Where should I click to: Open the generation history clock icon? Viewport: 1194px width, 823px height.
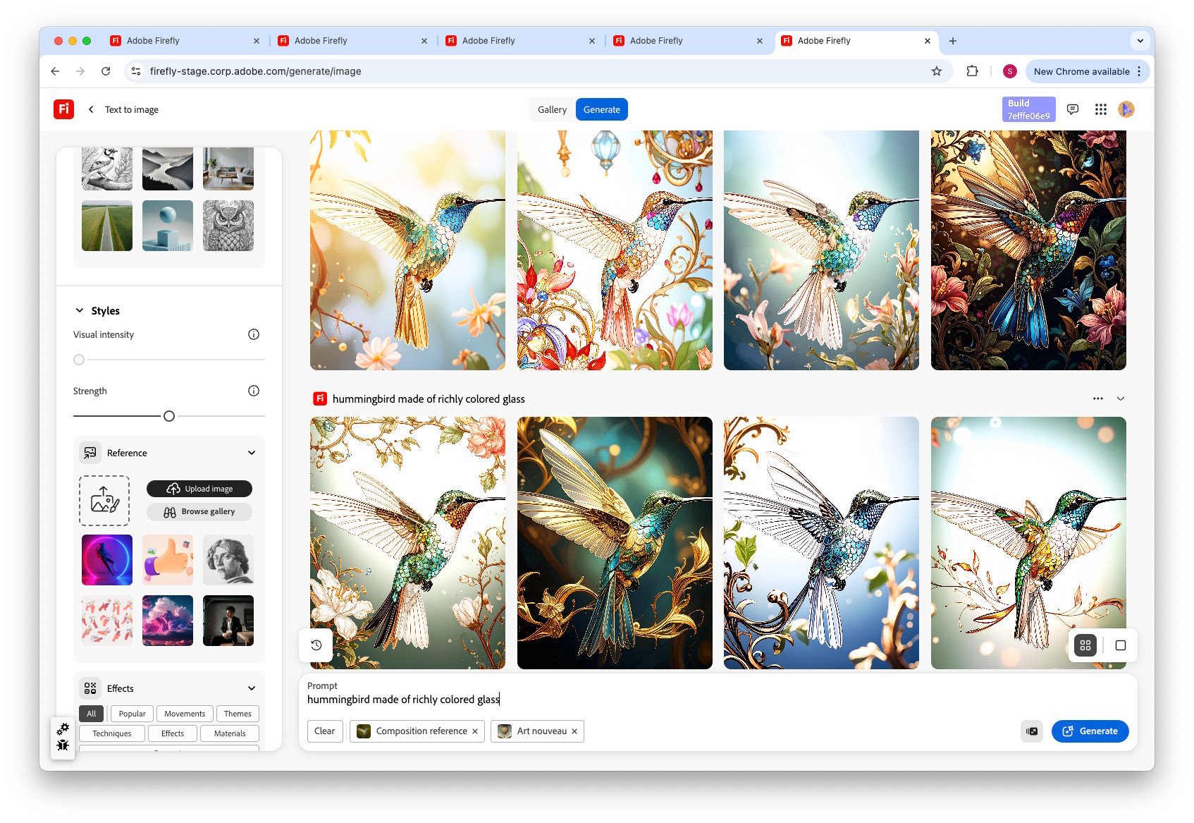click(316, 645)
